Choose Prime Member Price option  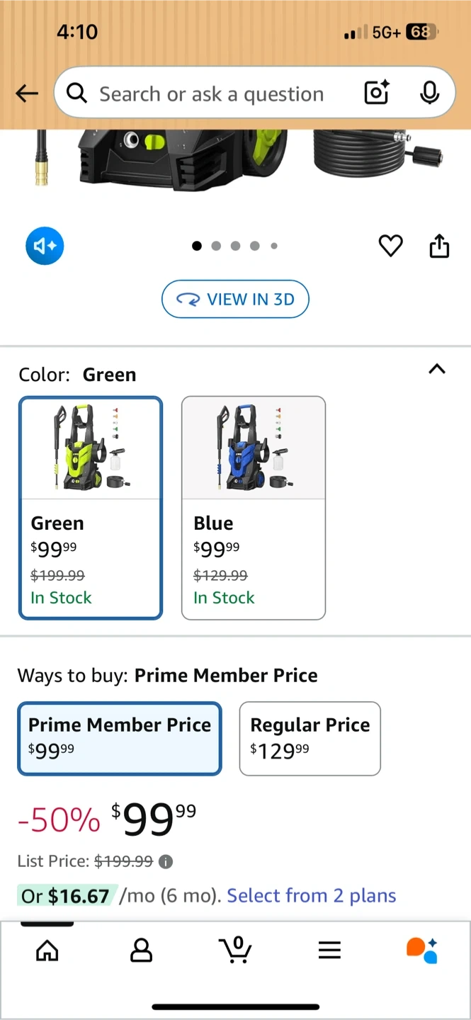[120, 738]
